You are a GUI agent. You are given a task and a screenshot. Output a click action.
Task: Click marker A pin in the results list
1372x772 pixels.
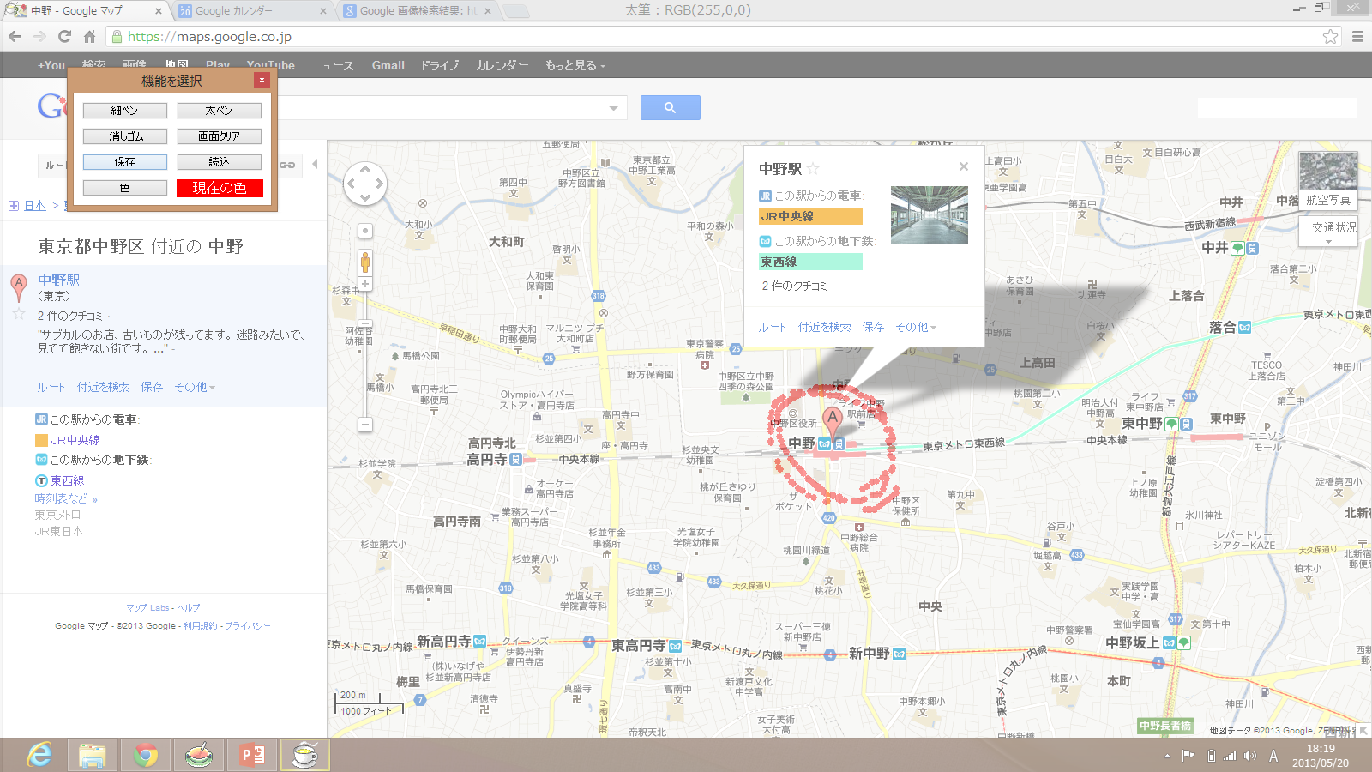click(19, 288)
